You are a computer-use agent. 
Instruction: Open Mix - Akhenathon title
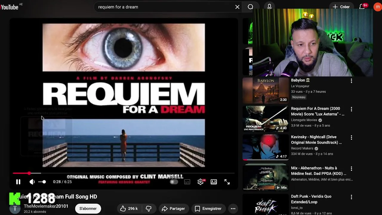pyautogui.click(x=318, y=171)
